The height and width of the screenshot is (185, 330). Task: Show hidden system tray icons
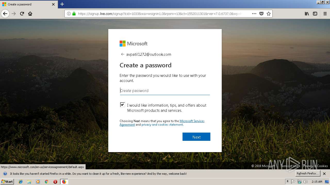[x=287, y=182]
